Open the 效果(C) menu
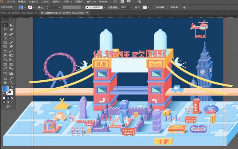Screen dimensions: 238x149 (x=68, y=2)
